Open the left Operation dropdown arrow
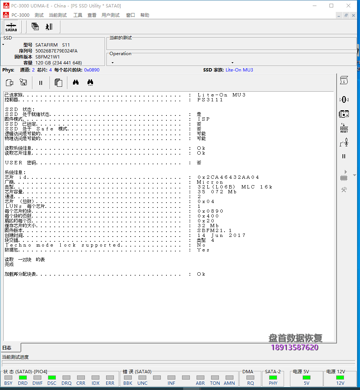This screenshot has height=390, width=360. (x=113, y=63)
